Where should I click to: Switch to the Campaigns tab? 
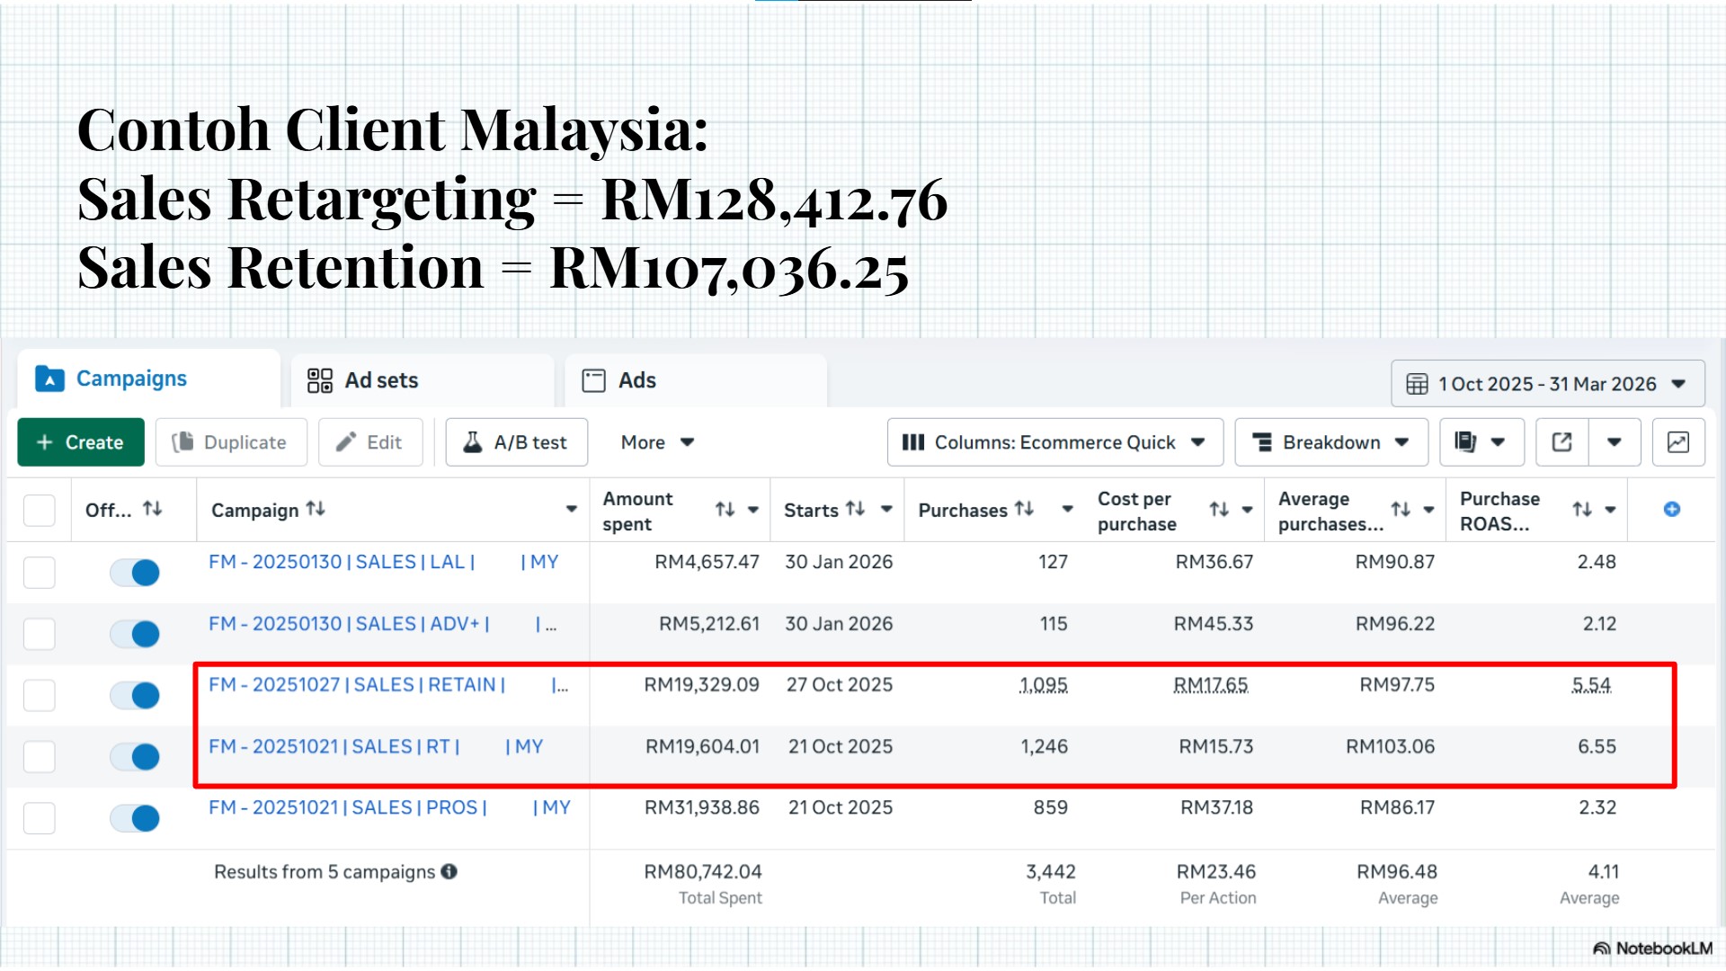tap(148, 379)
